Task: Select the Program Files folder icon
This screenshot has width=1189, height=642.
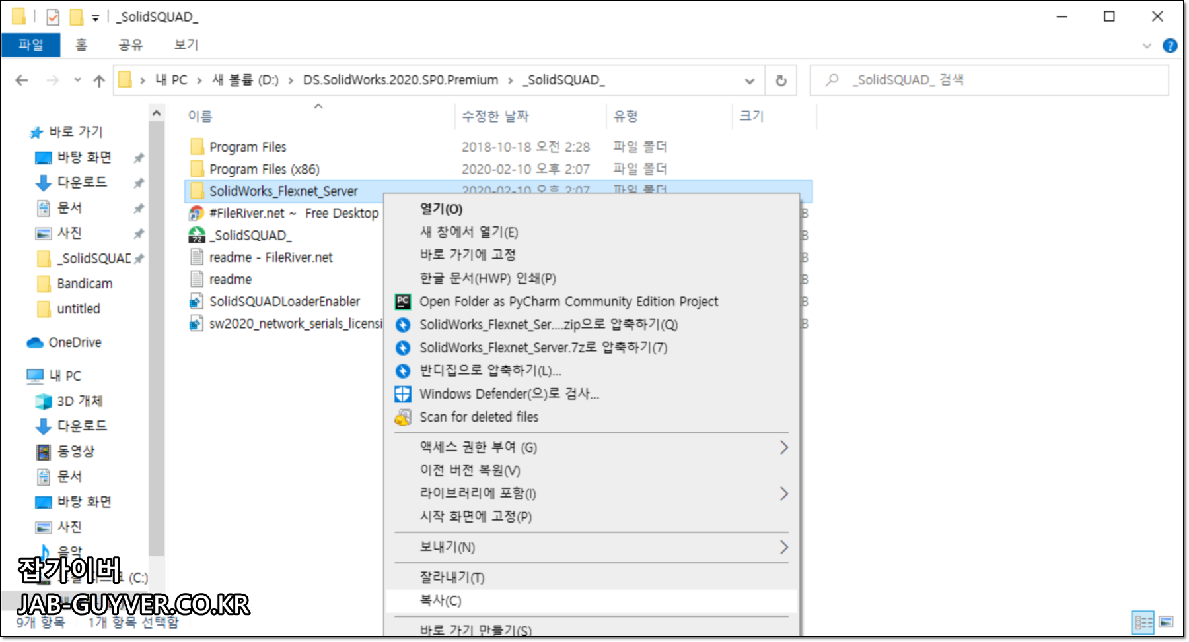Action: pos(197,146)
